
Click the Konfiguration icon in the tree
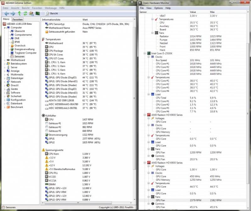8,100
